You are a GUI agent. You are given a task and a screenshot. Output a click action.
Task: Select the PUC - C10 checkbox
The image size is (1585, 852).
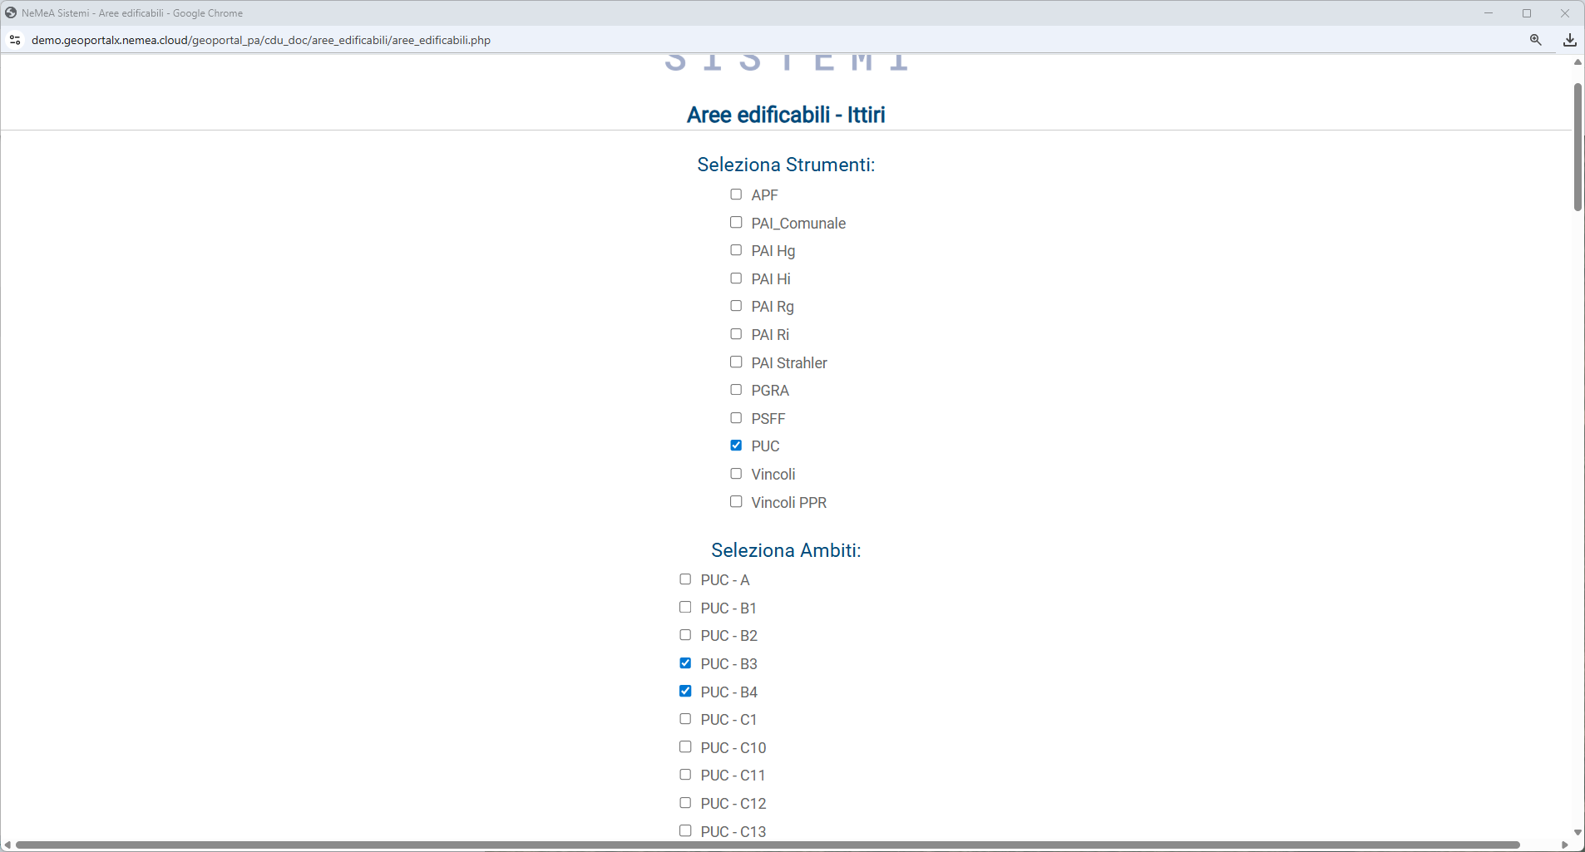tap(685, 747)
